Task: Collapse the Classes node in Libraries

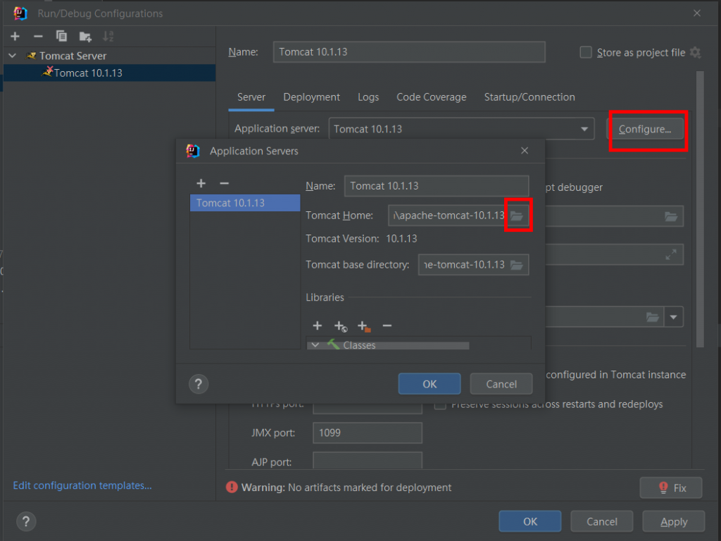Action: 315,344
